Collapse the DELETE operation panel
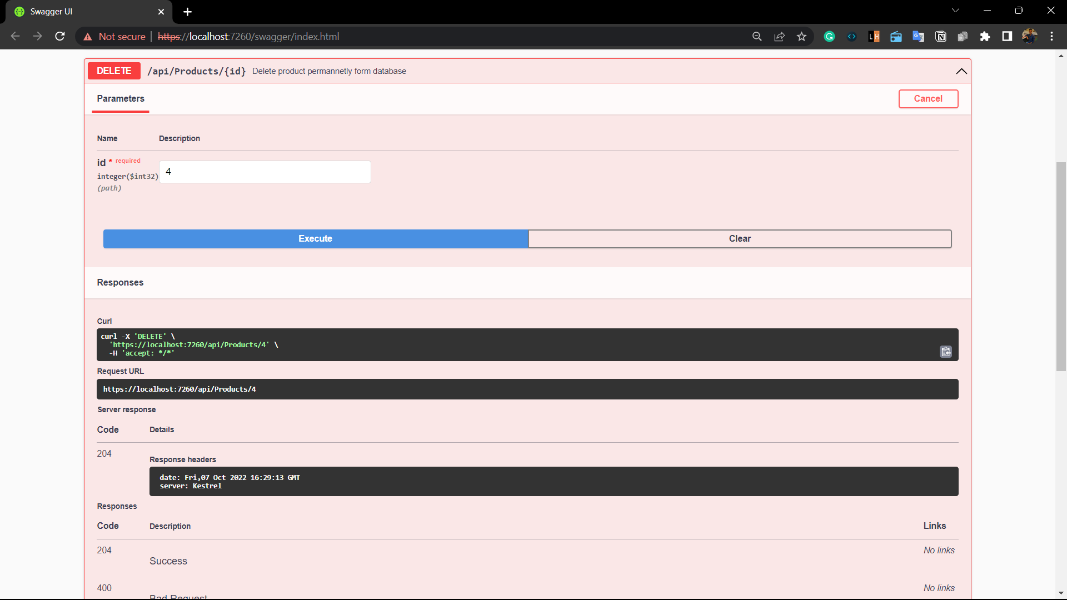This screenshot has width=1067, height=600. coord(961,71)
